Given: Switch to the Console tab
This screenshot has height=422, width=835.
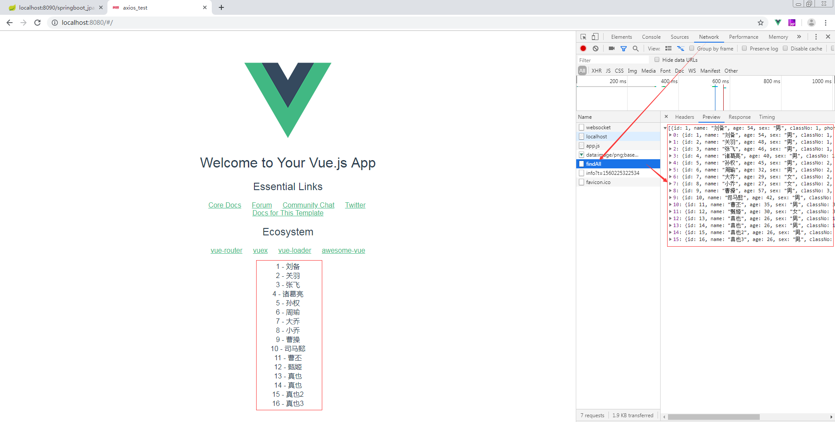Looking at the screenshot, I should coord(651,37).
